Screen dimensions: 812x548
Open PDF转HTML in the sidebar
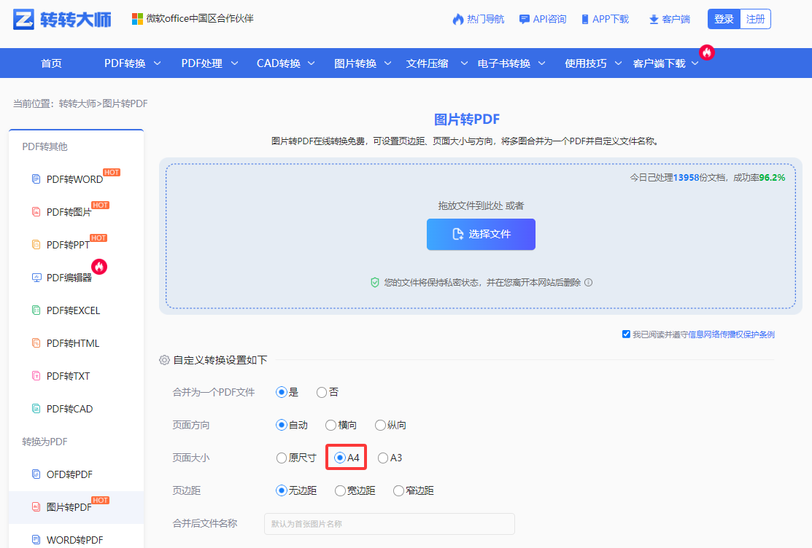point(72,343)
